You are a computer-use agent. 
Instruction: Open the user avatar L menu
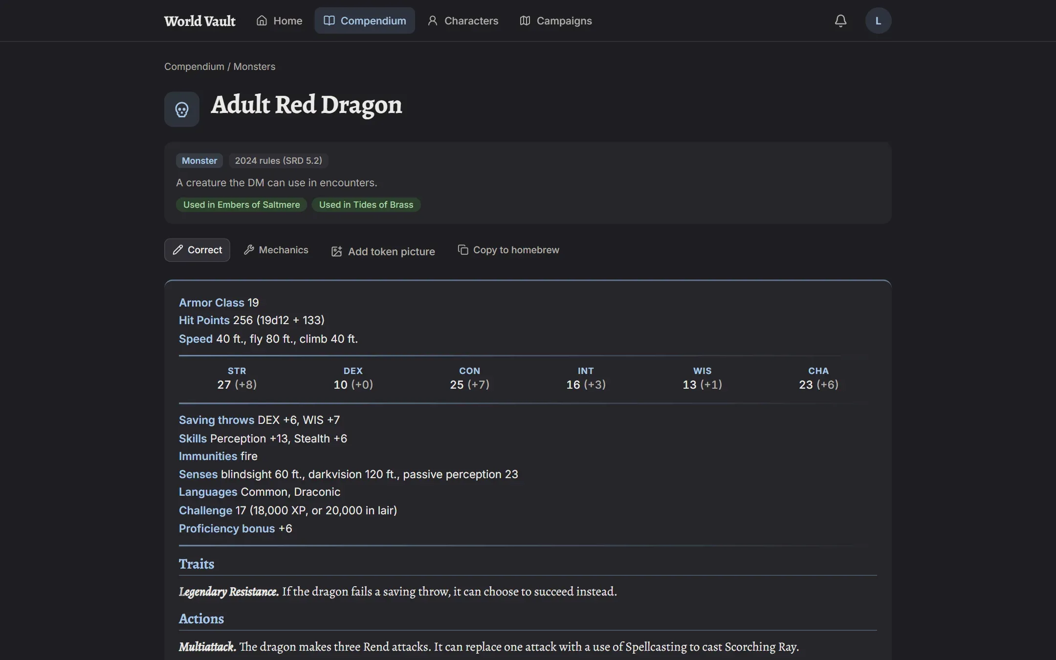pyautogui.click(x=878, y=21)
